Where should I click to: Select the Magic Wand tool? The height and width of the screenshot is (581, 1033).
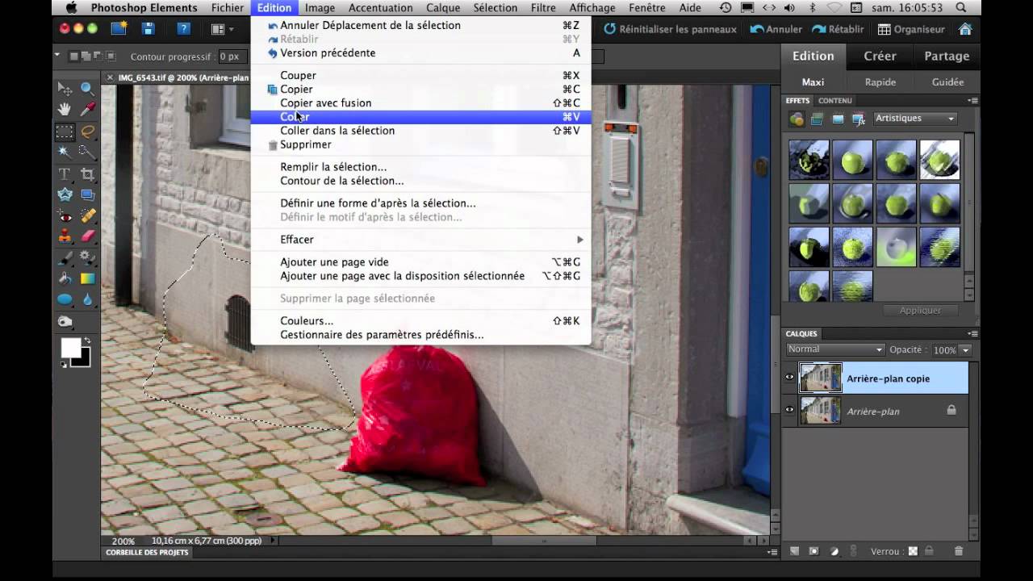pos(65,152)
